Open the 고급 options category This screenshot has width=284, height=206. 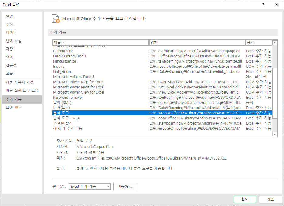click(22, 74)
